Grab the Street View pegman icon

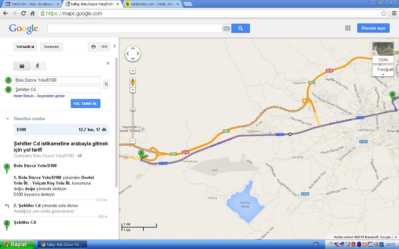coord(133,82)
